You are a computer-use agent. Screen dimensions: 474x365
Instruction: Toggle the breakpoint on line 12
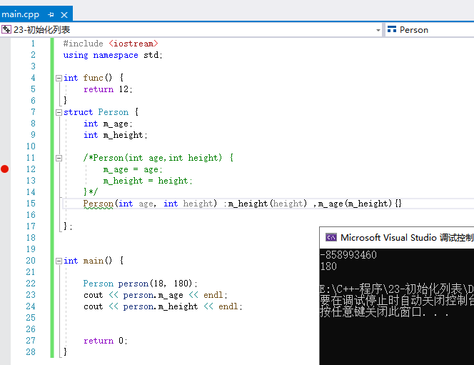coord(4,169)
